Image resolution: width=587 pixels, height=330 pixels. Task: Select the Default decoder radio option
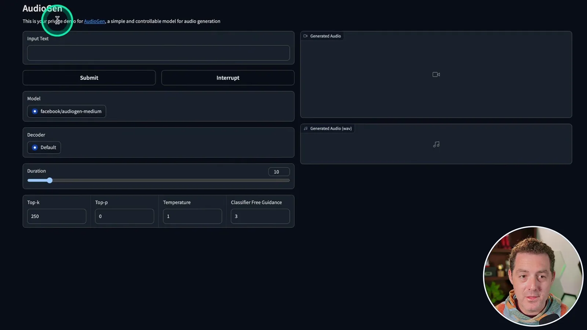35,147
